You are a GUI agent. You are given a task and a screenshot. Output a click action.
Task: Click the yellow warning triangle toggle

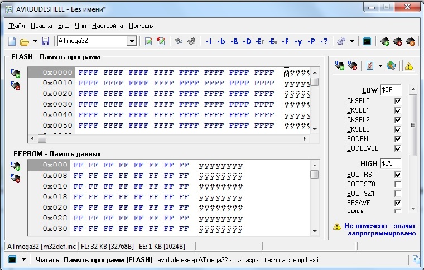click(408, 65)
